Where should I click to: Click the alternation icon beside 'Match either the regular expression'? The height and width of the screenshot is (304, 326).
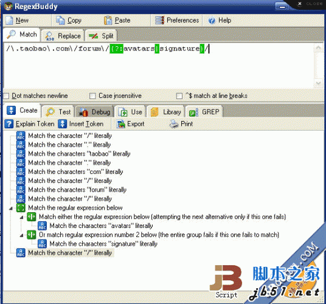coord(32,216)
